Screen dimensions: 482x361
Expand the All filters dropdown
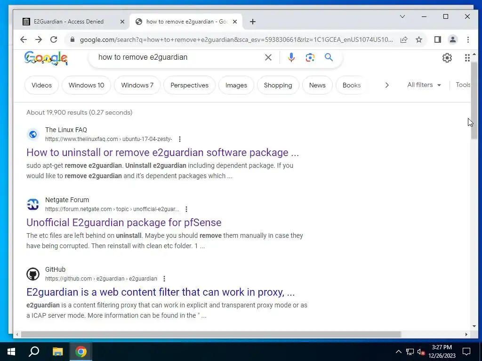coord(424,85)
